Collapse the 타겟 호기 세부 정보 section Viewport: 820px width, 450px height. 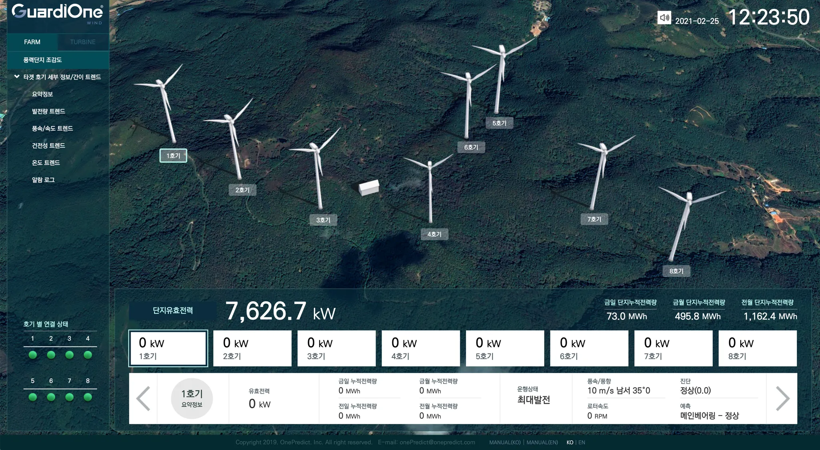coord(17,76)
